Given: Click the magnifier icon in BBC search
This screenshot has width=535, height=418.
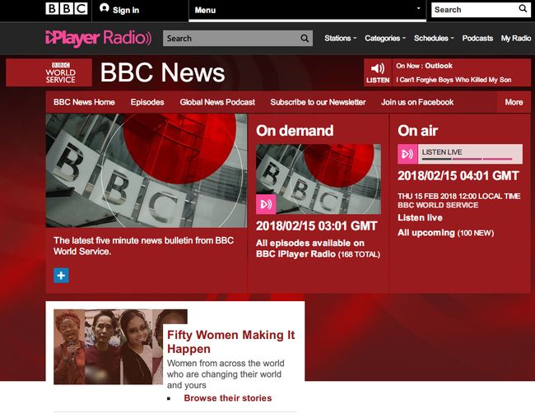Looking at the screenshot, I should click(x=523, y=8).
